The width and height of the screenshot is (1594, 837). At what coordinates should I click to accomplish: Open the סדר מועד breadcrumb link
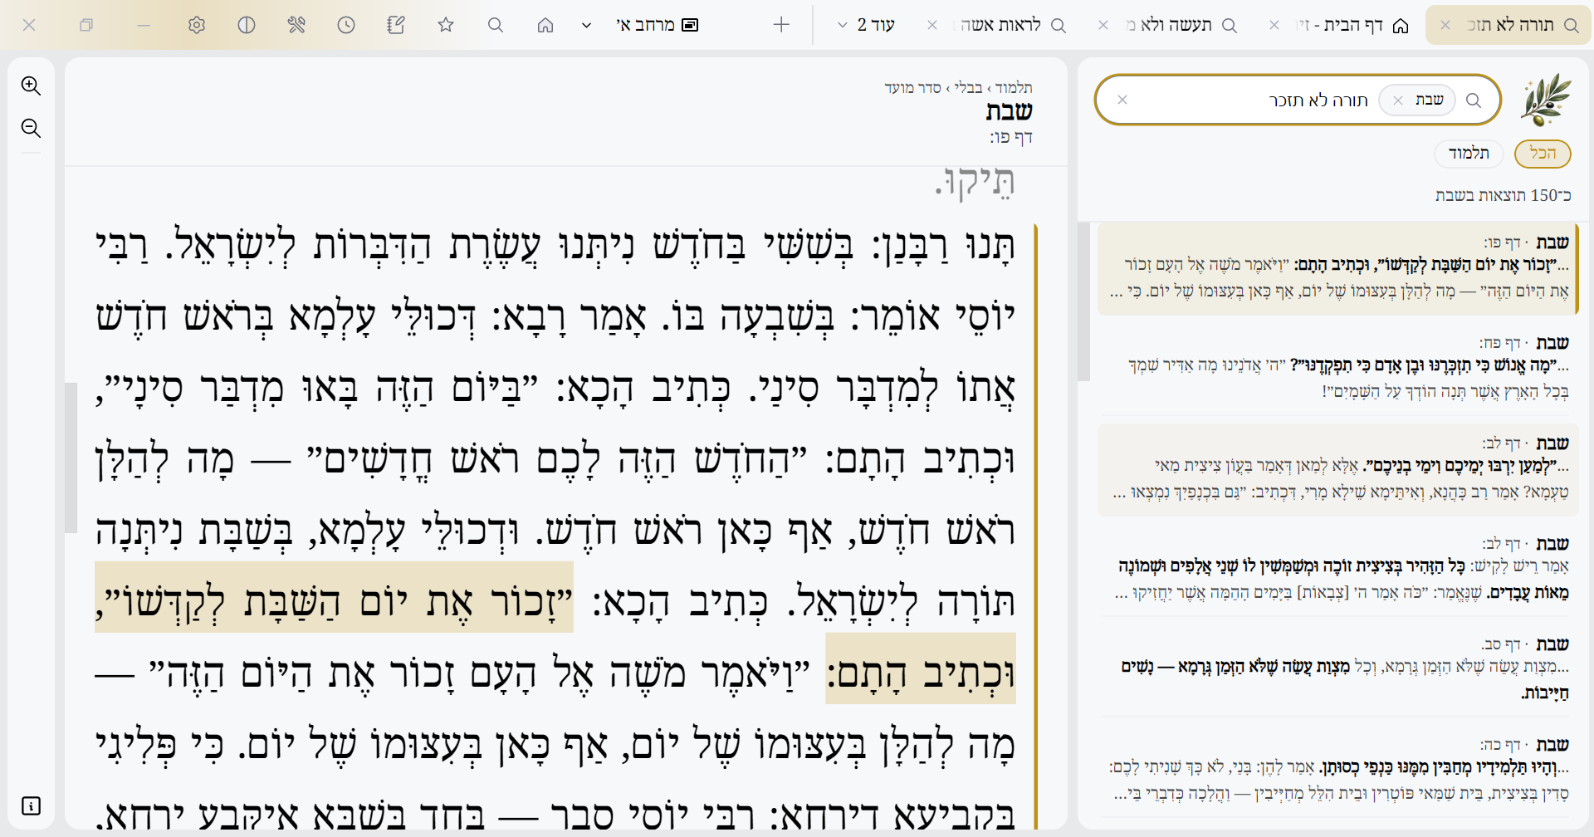(x=912, y=87)
